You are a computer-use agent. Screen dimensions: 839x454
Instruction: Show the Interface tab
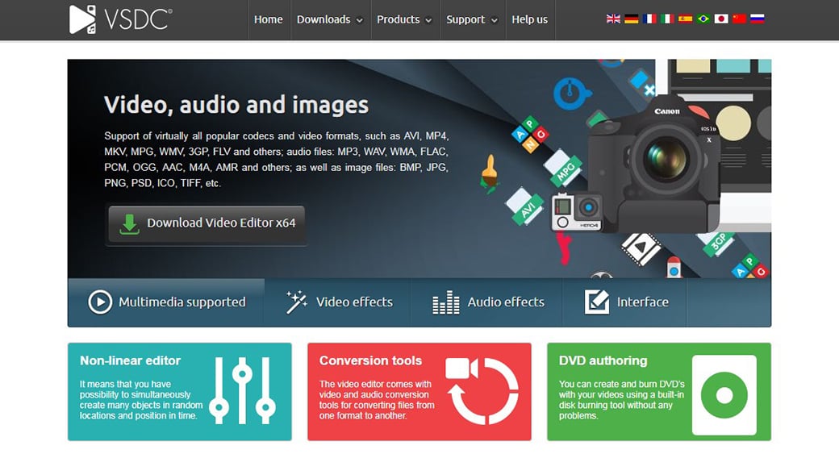click(x=626, y=302)
